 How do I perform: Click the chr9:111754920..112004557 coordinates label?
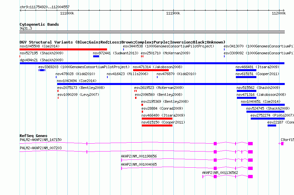coord(45,7)
